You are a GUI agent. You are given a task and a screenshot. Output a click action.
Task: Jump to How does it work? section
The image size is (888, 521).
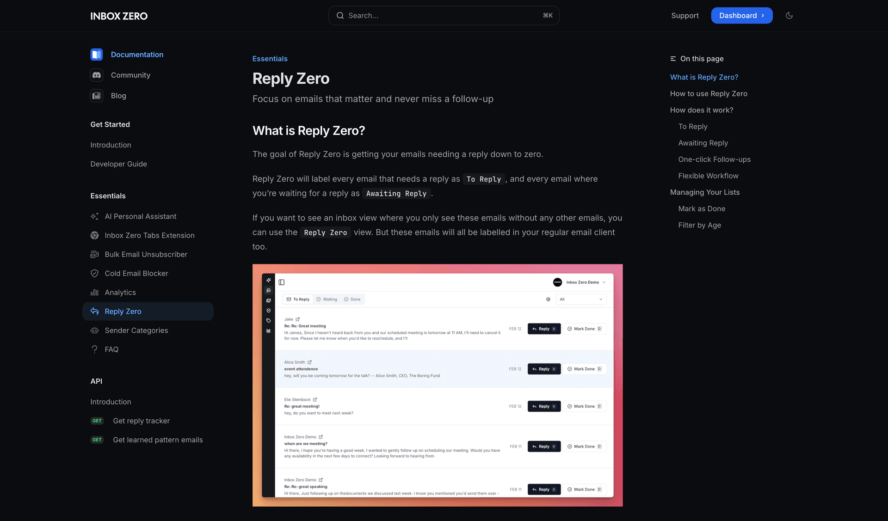pyautogui.click(x=701, y=110)
